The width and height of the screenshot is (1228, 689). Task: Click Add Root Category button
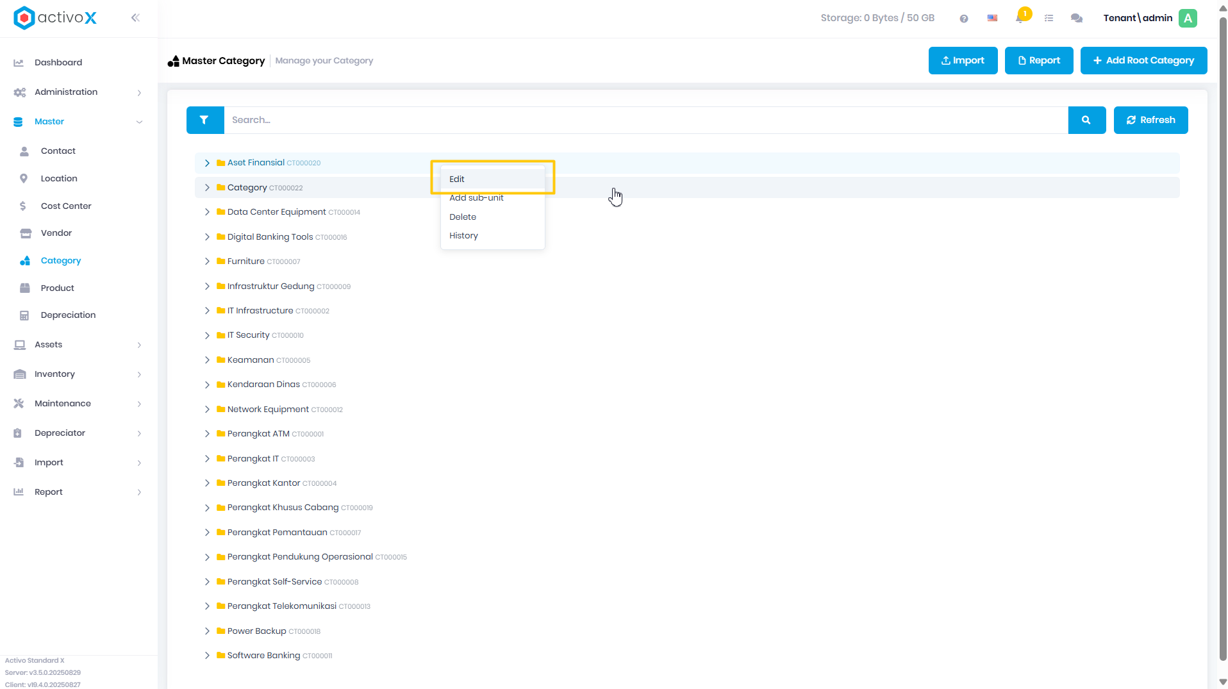click(1143, 60)
